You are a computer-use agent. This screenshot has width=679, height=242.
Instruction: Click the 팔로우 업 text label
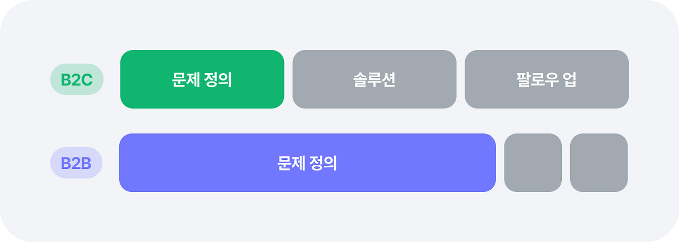pos(546,80)
